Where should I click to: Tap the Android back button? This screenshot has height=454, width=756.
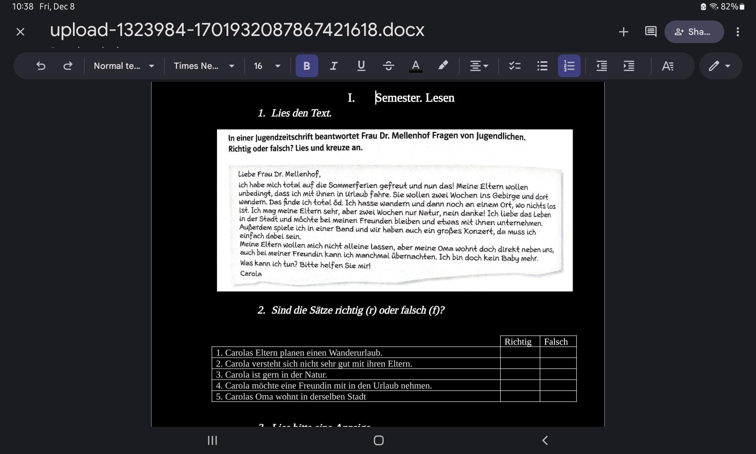[x=545, y=440]
